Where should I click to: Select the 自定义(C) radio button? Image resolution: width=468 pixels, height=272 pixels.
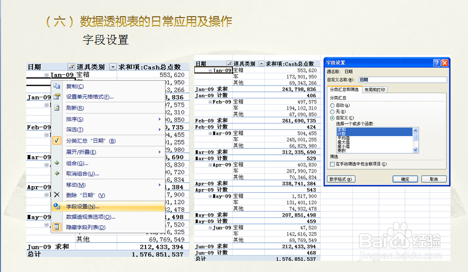coord(332,118)
